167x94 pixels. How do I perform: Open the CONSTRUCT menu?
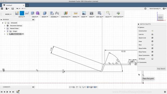[66, 17]
